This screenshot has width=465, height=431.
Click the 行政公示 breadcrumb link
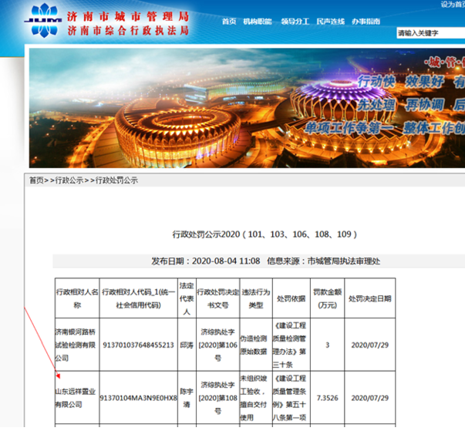(69, 180)
